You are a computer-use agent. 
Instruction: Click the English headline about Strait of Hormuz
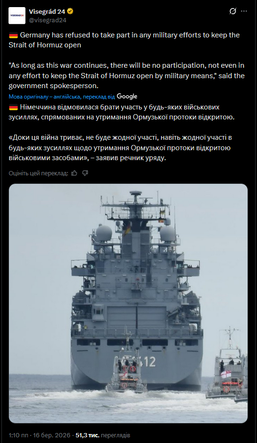click(x=124, y=40)
